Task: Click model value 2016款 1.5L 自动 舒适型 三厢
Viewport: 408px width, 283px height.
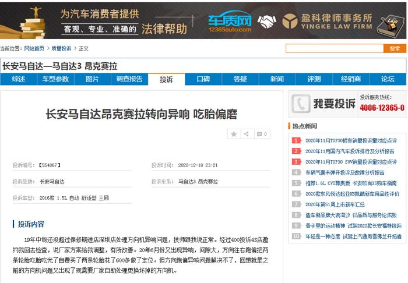Action: (x=74, y=198)
